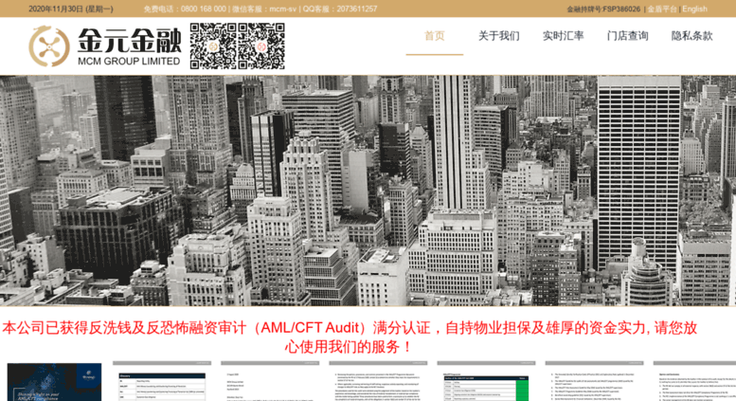Open the letter page thumbnail after the Glossary page
Screen dimensions: 736x401
point(270,381)
